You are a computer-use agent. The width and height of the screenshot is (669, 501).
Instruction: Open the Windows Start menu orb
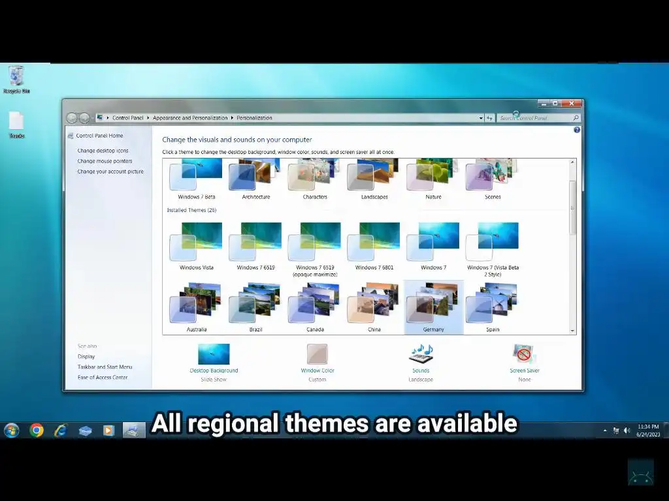(12, 431)
